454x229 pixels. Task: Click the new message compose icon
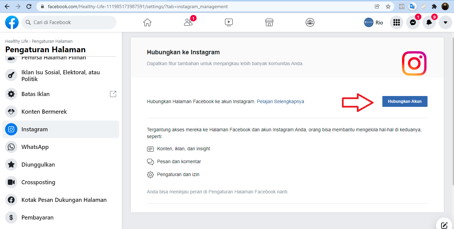(444, 225)
